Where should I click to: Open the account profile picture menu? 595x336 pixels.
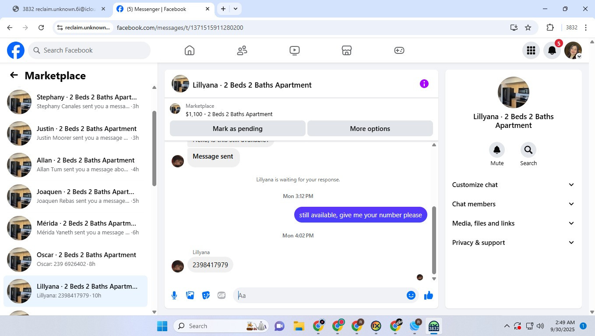(573, 50)
